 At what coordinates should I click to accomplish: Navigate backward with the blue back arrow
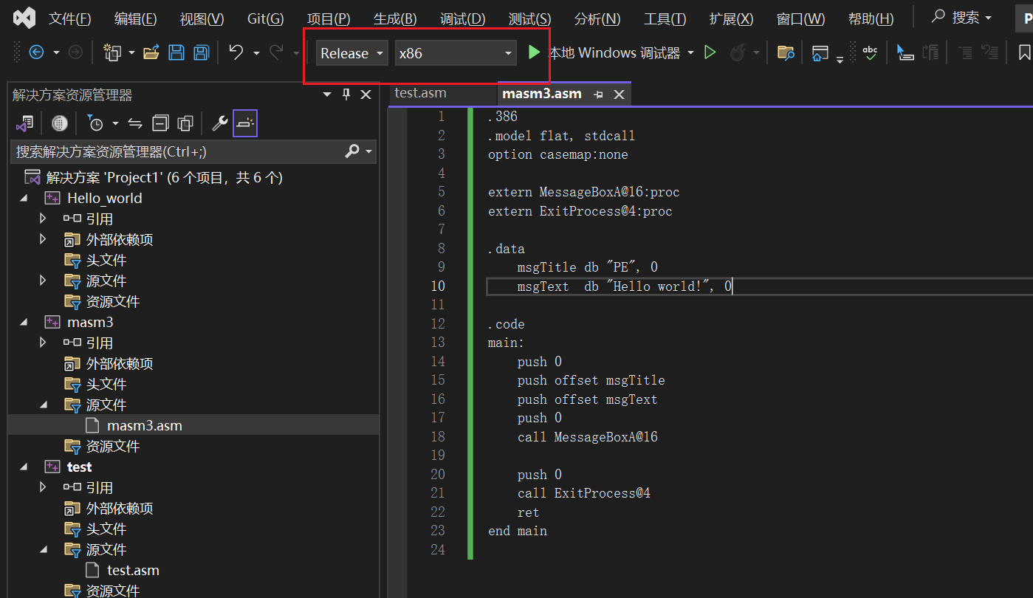coord(36,52)
